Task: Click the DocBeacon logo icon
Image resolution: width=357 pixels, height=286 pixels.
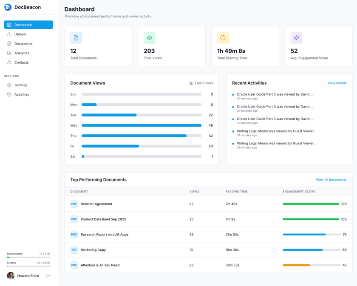Action: pos(8,7)
